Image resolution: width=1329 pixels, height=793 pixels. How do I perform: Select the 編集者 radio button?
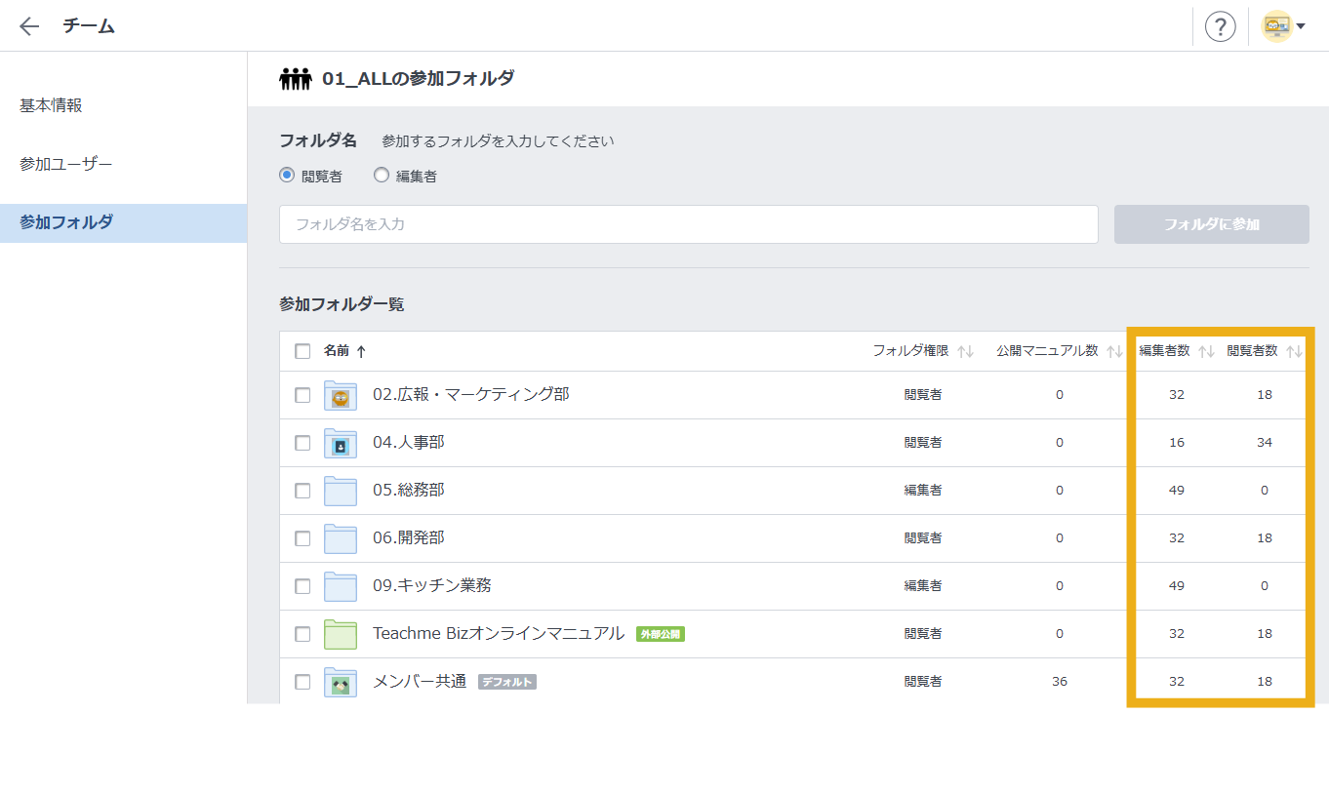(x=381, y=175)
